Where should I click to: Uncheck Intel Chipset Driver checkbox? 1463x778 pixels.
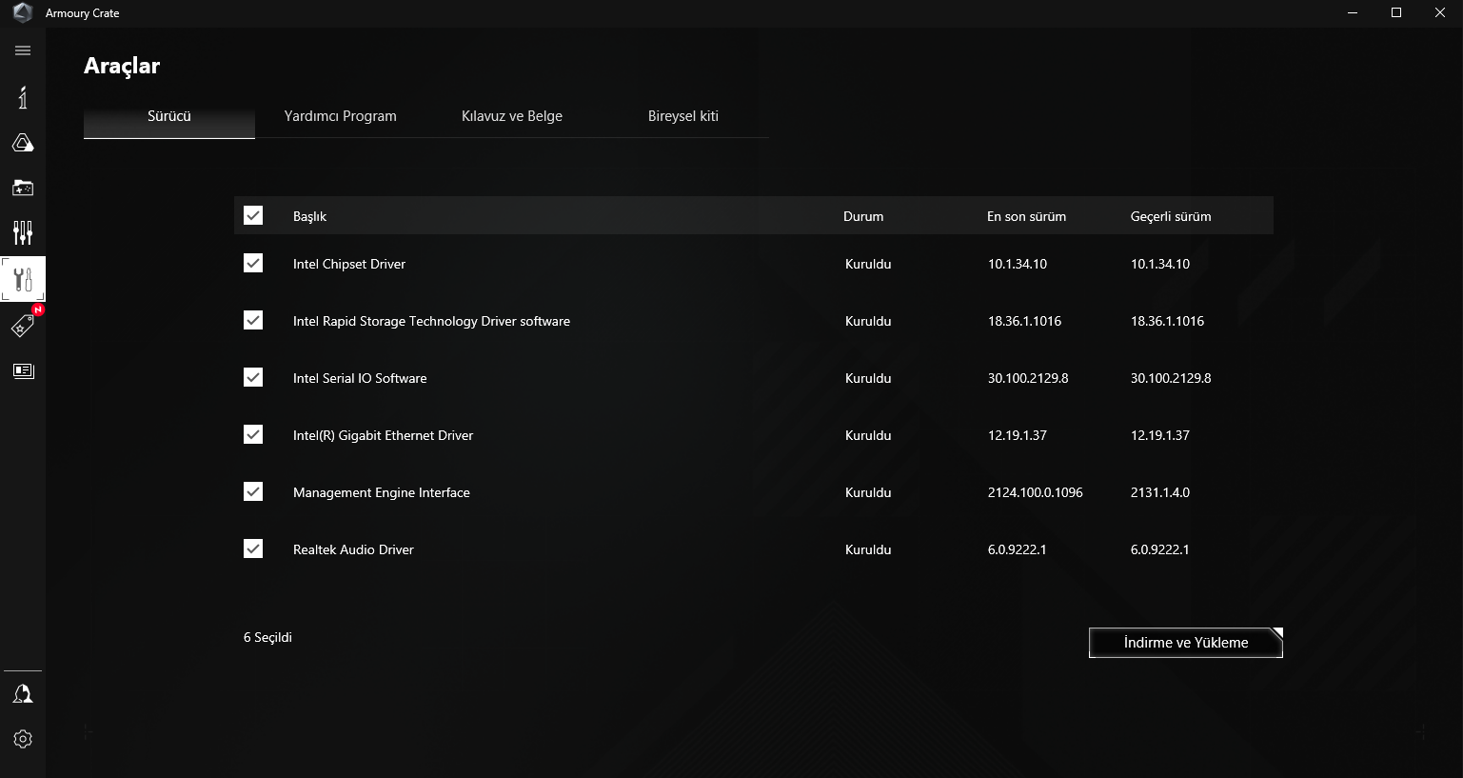click(253, 263)
